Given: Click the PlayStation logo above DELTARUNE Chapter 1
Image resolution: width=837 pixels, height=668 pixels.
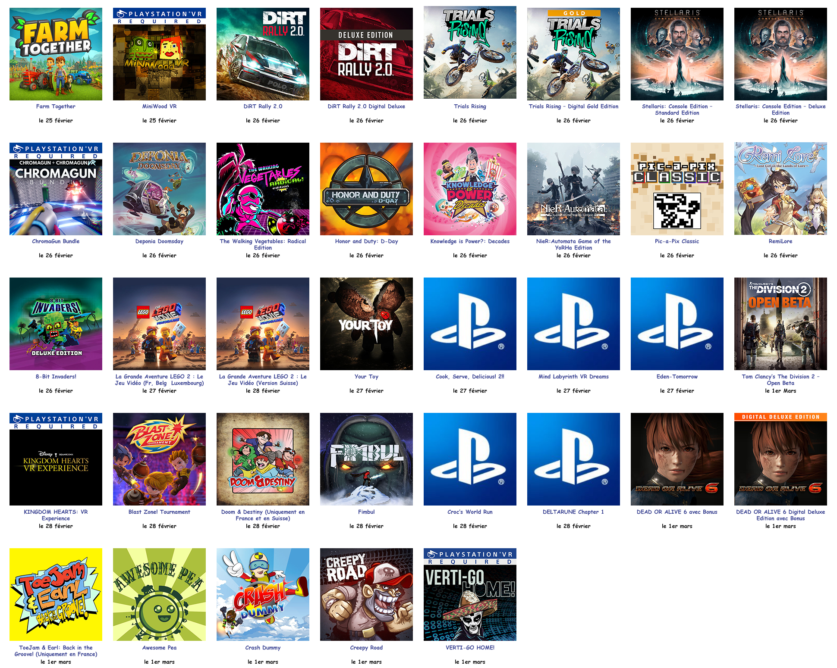Looking at the screenshot, I should coord(573,459).
